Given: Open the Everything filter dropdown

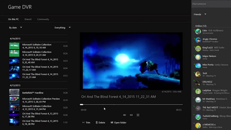Looking at the screenshot, I should pos(63,27).
